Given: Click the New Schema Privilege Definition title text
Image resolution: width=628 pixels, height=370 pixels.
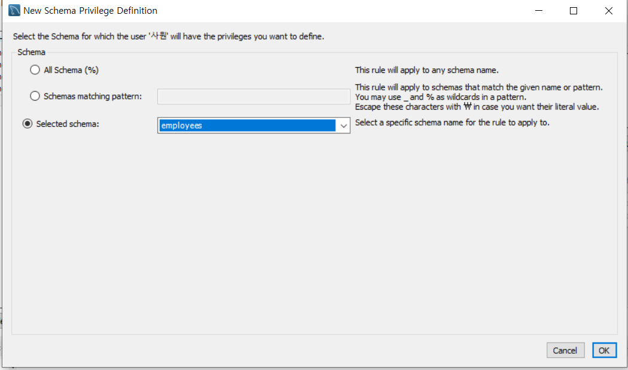Looking at the screenshot, I should tap(90, 11).
